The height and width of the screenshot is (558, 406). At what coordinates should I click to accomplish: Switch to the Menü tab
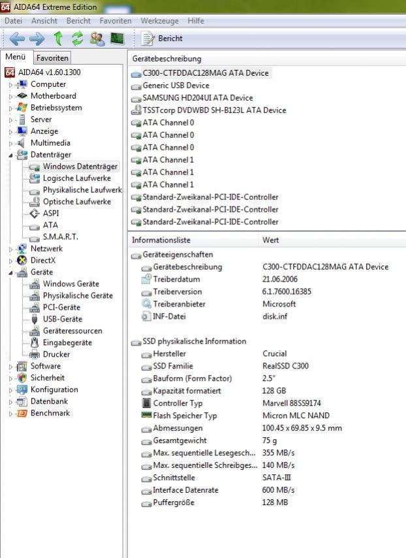click(15, 57)
